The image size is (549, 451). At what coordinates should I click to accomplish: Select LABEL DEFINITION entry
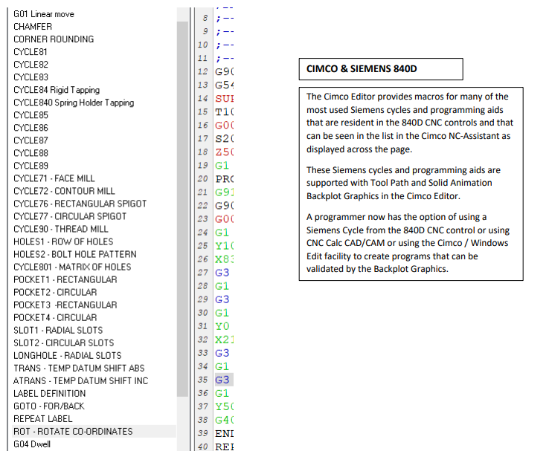49,393
